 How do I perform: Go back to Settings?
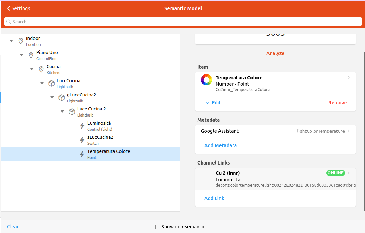19,8
